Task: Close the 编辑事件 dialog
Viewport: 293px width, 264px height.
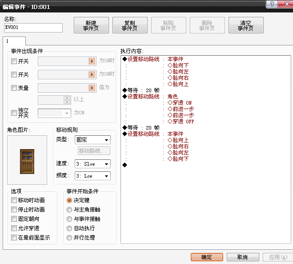Action: click(286, 4)
